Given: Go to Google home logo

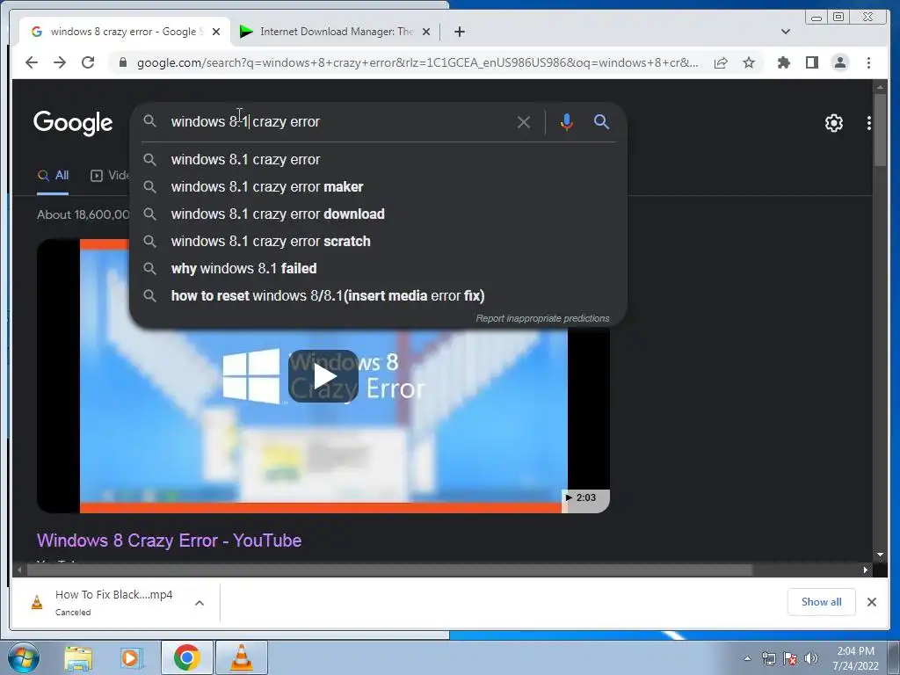Looking at the screenshot, I should pos(73,123).
